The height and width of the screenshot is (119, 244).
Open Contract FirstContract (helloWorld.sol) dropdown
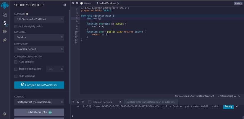(39, 102)
